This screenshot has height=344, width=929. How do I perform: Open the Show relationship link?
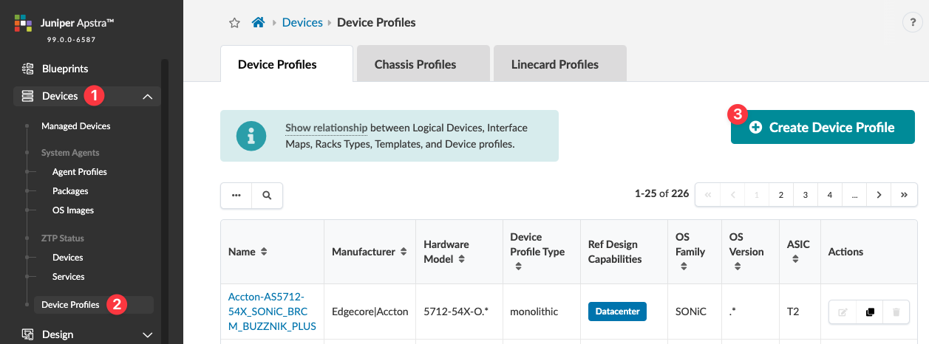coord(326,128)
